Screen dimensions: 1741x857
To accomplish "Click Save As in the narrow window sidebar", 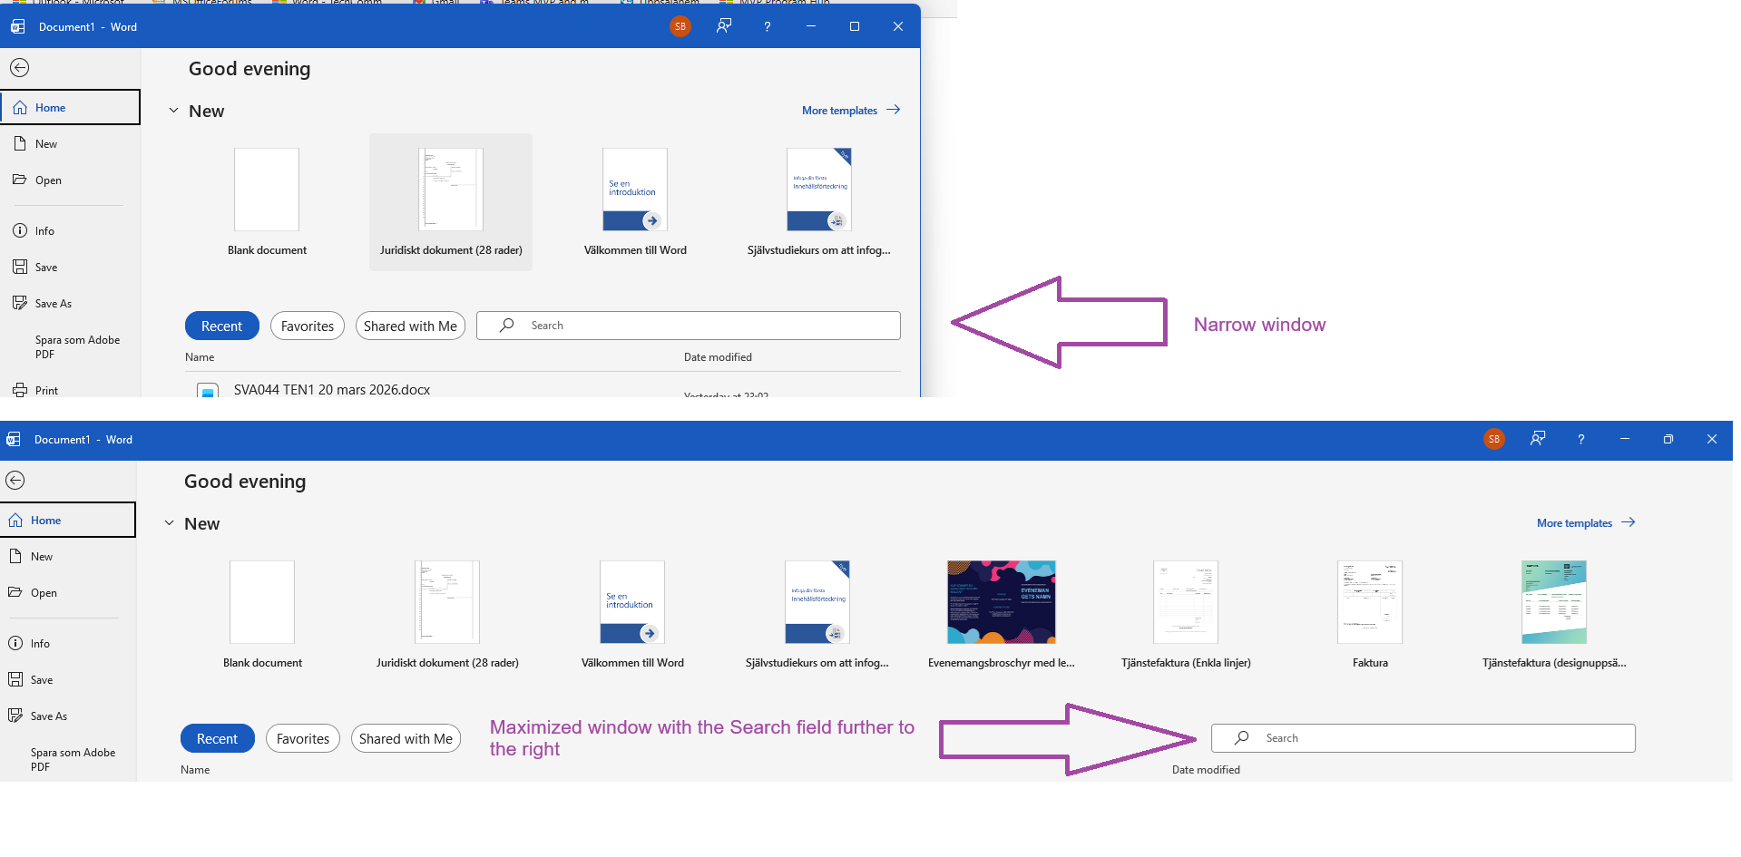I will (x=71, y=303).
